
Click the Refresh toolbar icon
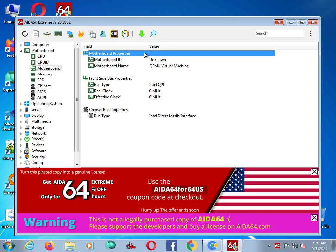(x=25, y=34)
